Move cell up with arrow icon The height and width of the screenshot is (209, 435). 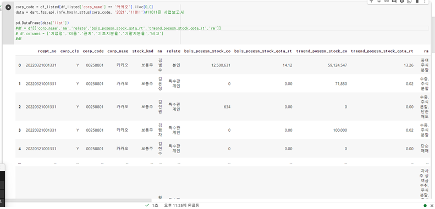coord(371,1)
